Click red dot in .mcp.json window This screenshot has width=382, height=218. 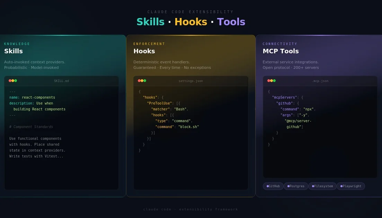[269, 81]
